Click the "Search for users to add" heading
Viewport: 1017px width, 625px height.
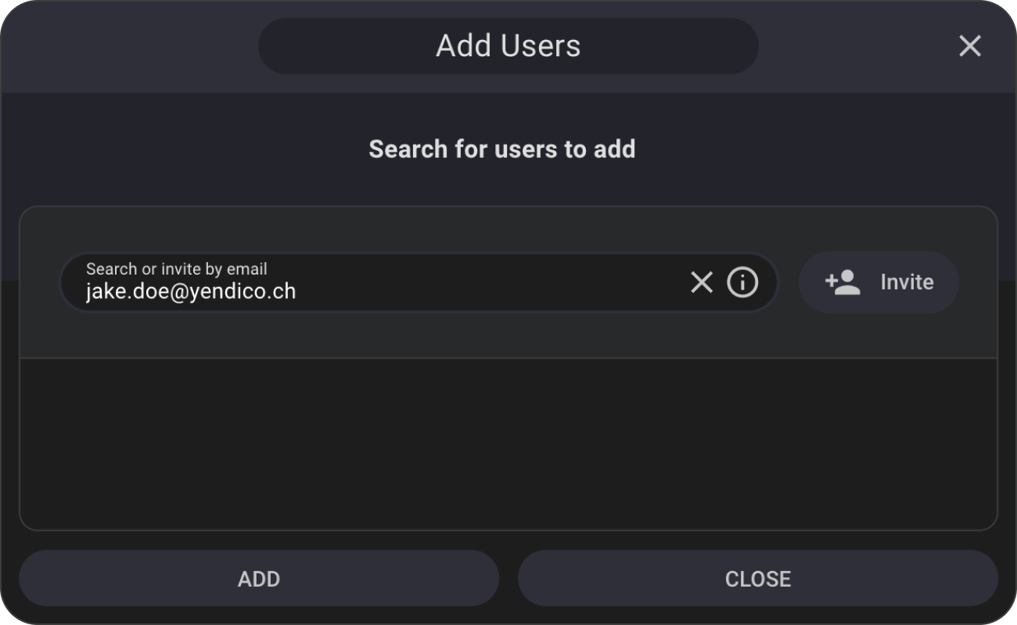[501, 149]
